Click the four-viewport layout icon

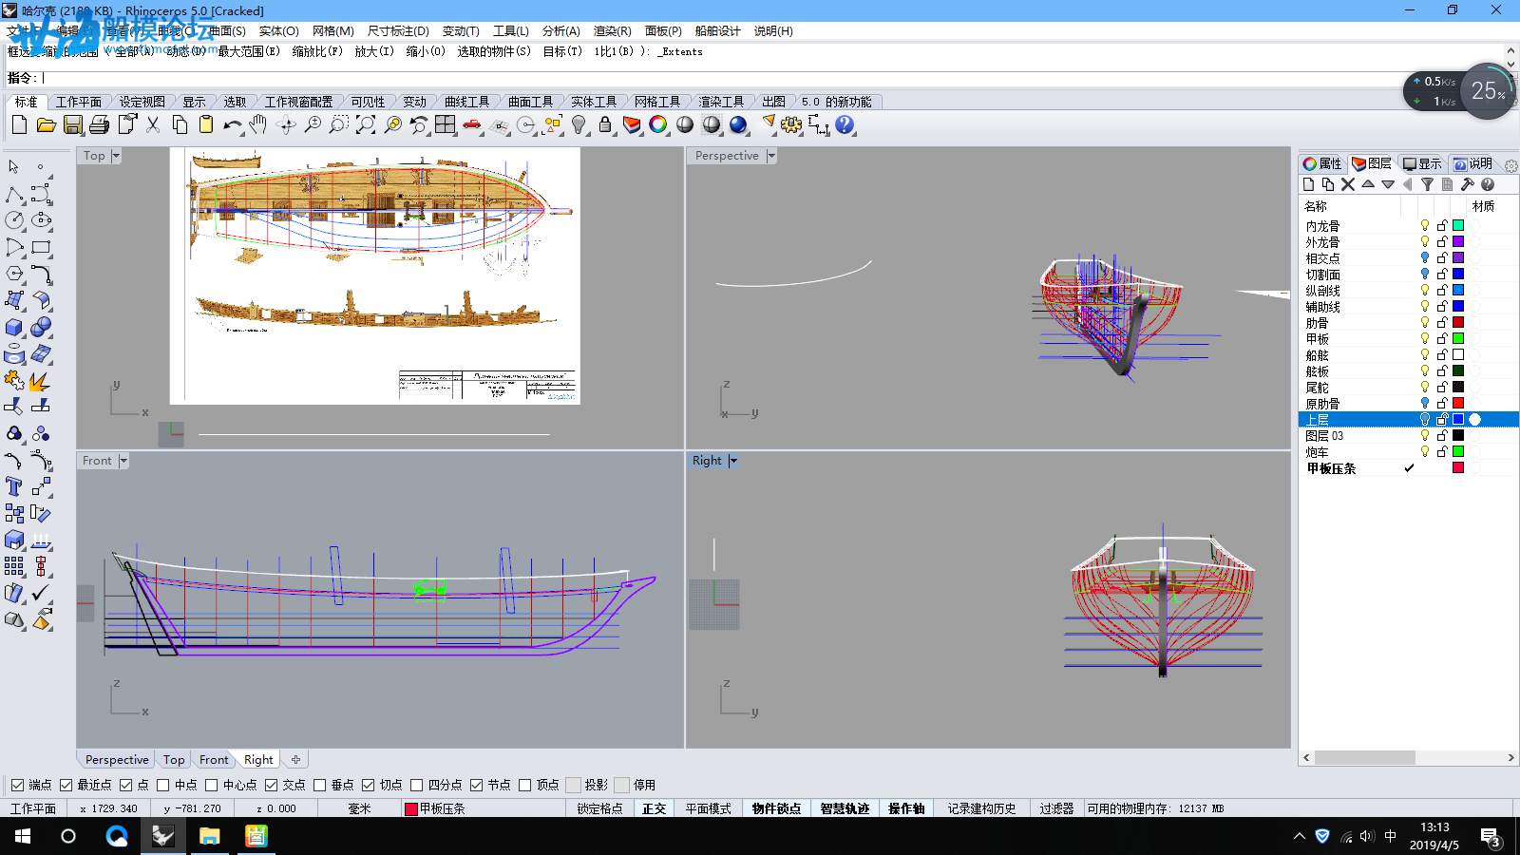coord(446,124)
